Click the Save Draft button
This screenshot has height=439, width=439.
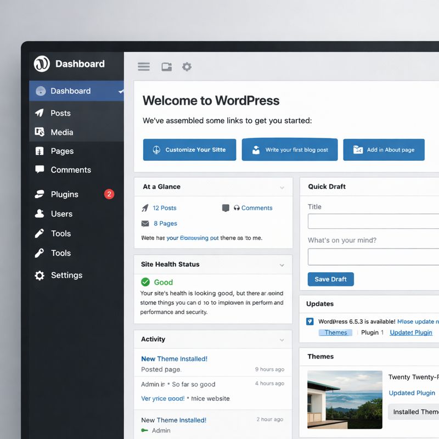pyautogui.click(x=330, y=279)
